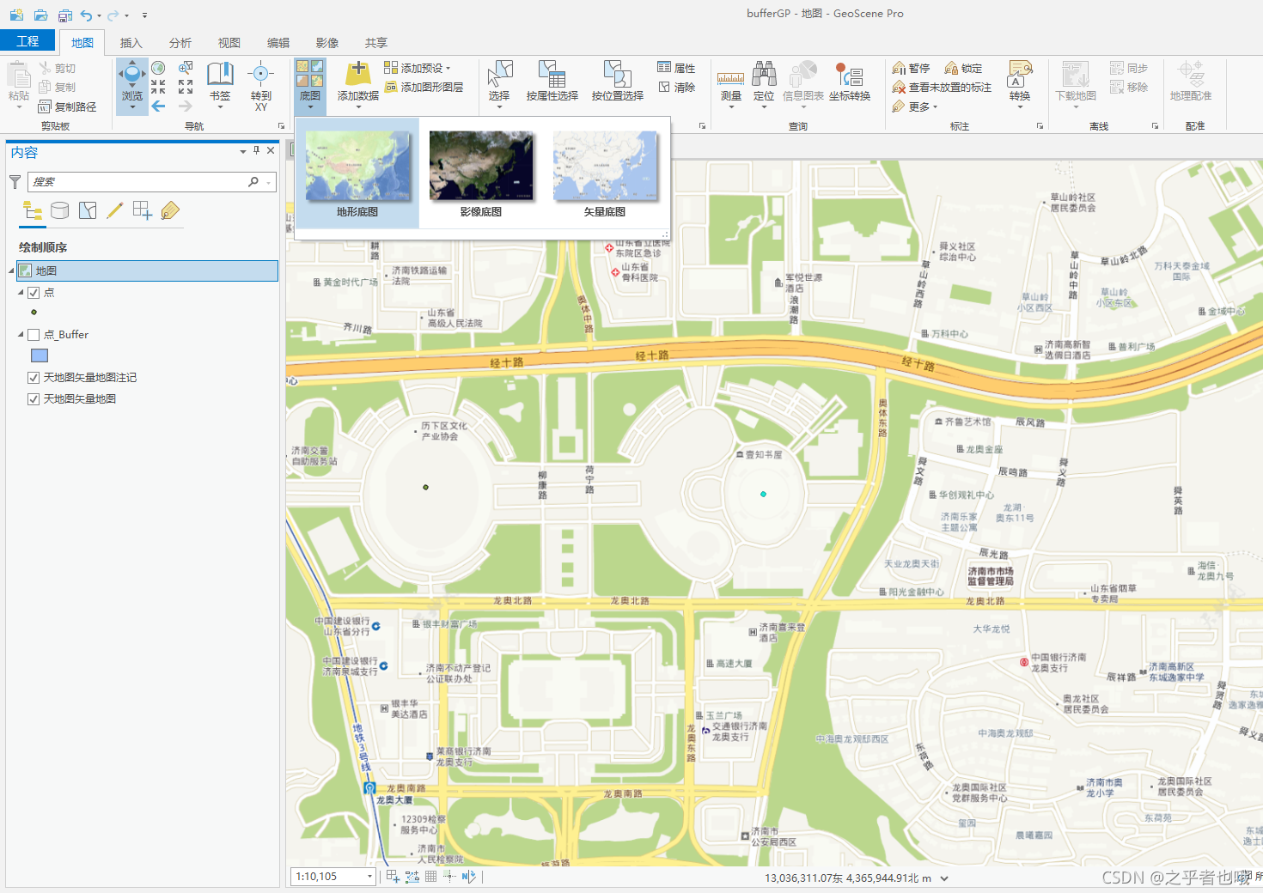Image resolution: width=1263 pixels, height=893 pixels.
Task: Collapse the 点_Buffer layer legend
Action: 21,335
